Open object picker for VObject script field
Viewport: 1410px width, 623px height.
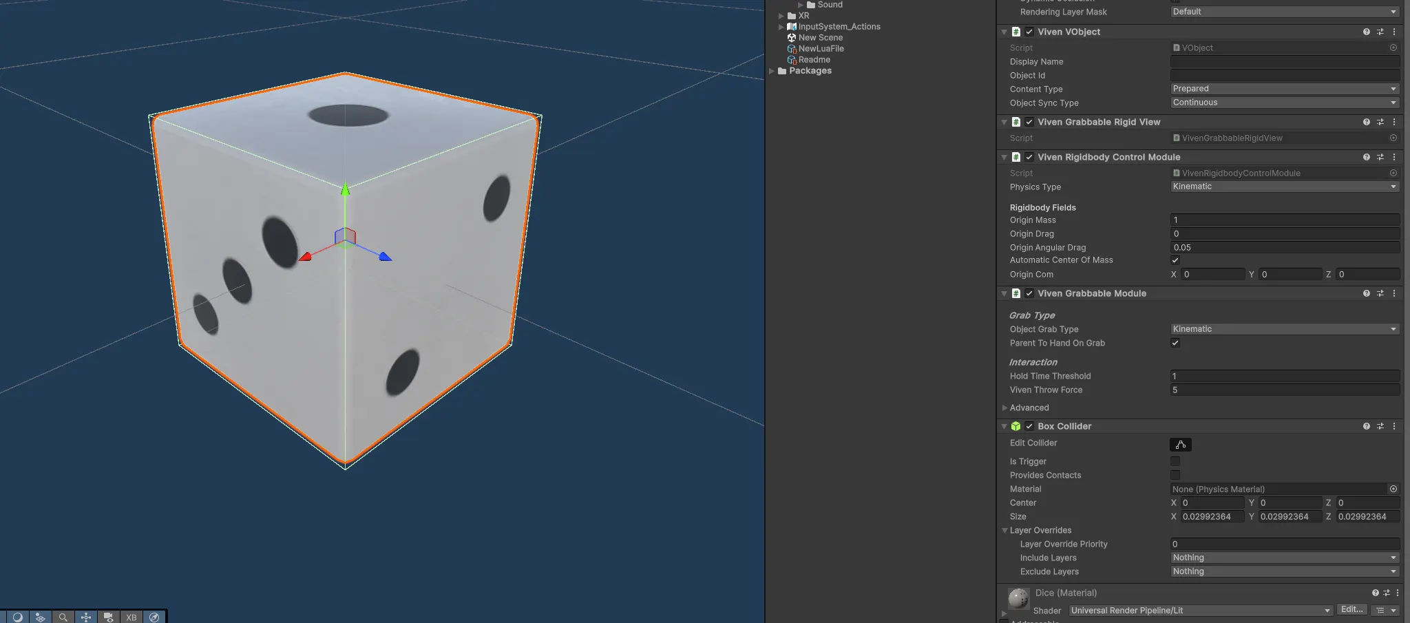pos(1393,47)
